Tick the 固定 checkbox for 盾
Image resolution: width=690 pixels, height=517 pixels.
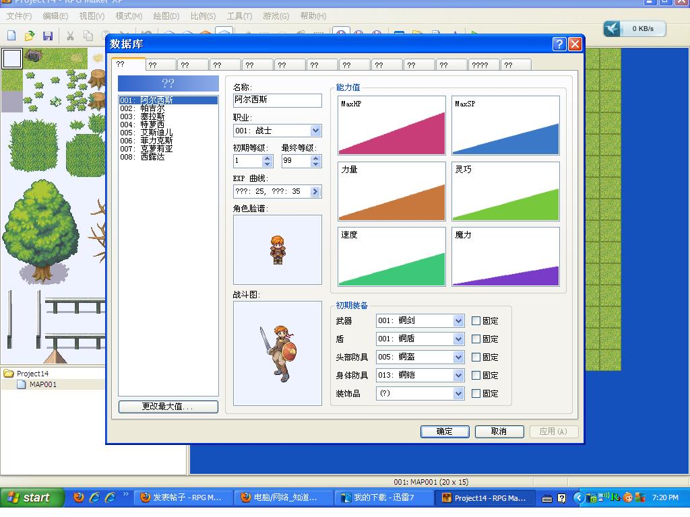[476, 339]
